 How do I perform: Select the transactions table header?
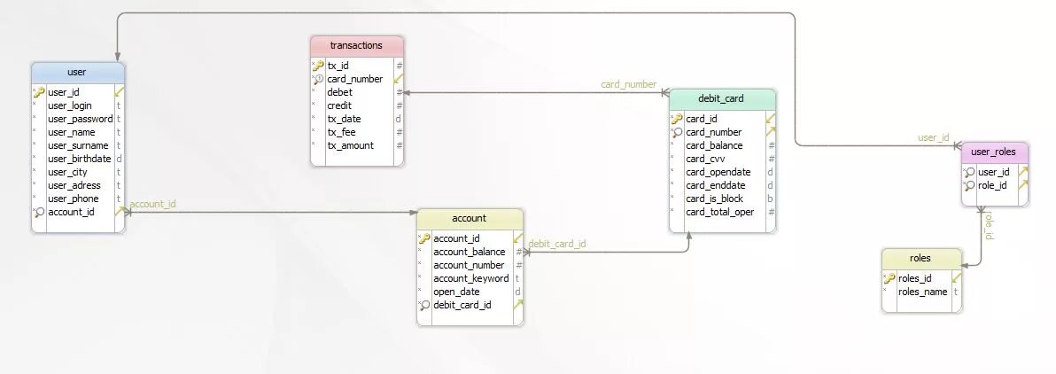tap(356, 46)
